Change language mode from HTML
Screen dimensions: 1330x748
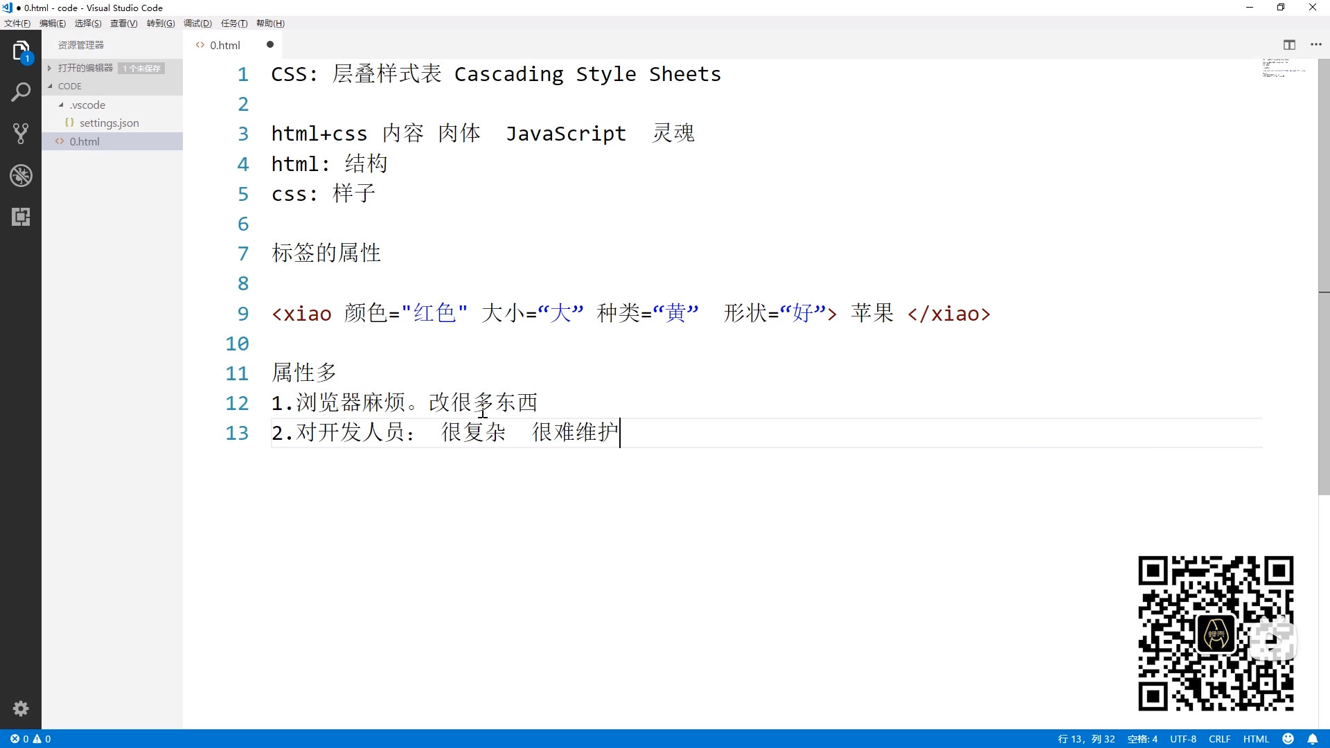tap(1255, 739)
